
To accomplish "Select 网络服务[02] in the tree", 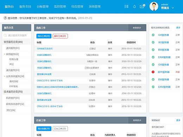I will click(12, 54).
